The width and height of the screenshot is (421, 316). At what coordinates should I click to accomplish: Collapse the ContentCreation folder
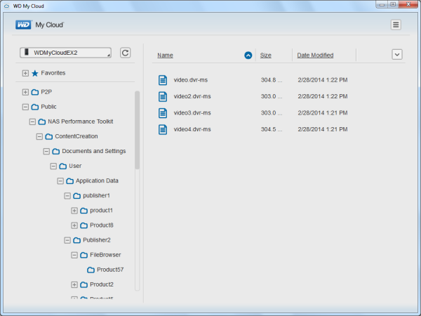(x=39, y=136)
